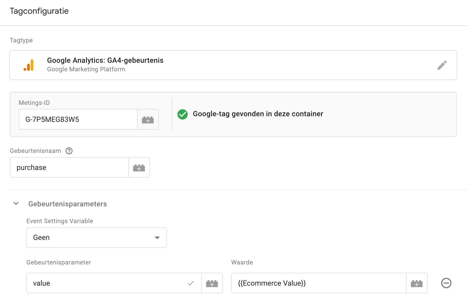The width and height of the screenshot is (467, 297).
Task: Click the Gebeurtenisnaam label
Action: [x=35, y=151]
